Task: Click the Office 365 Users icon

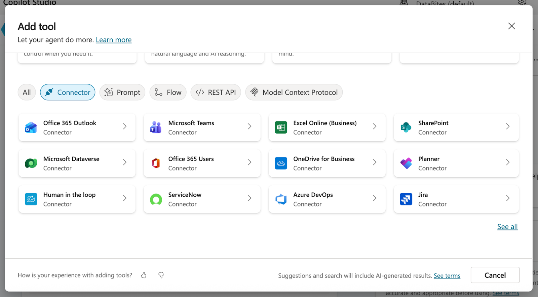Action: pyautogui.click(x=156, y=163)
